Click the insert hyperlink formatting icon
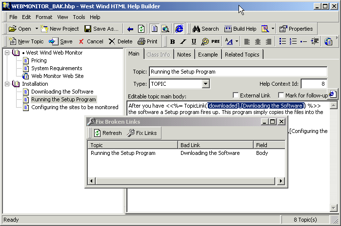Image resolution: width=341 pixels, height=226 pixels. (204, 41)
